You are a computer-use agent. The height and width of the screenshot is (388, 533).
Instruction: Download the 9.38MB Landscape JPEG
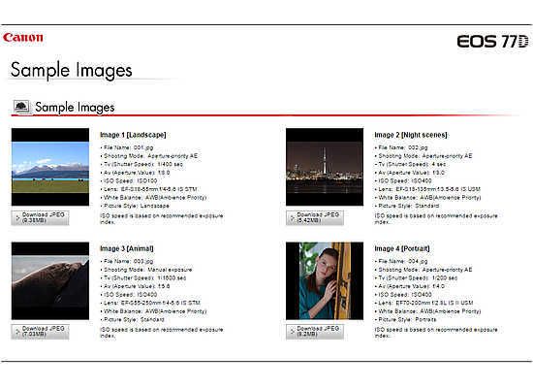[x=40, y=218]
